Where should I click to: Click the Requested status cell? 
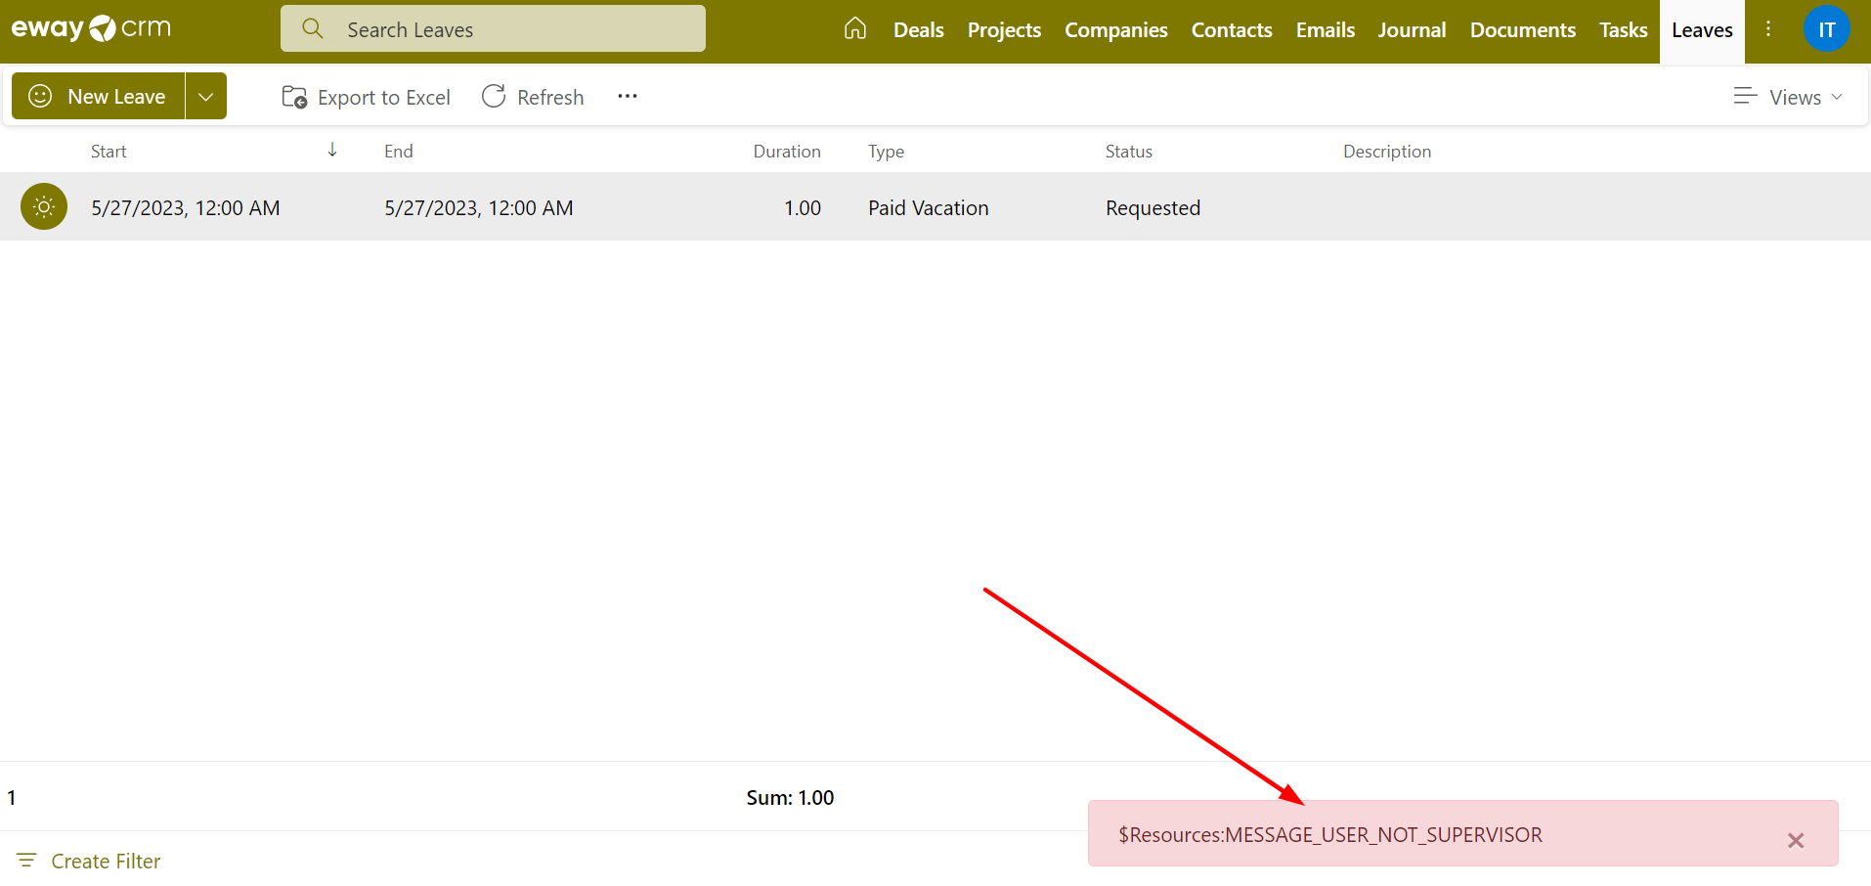pos(1153,207)
